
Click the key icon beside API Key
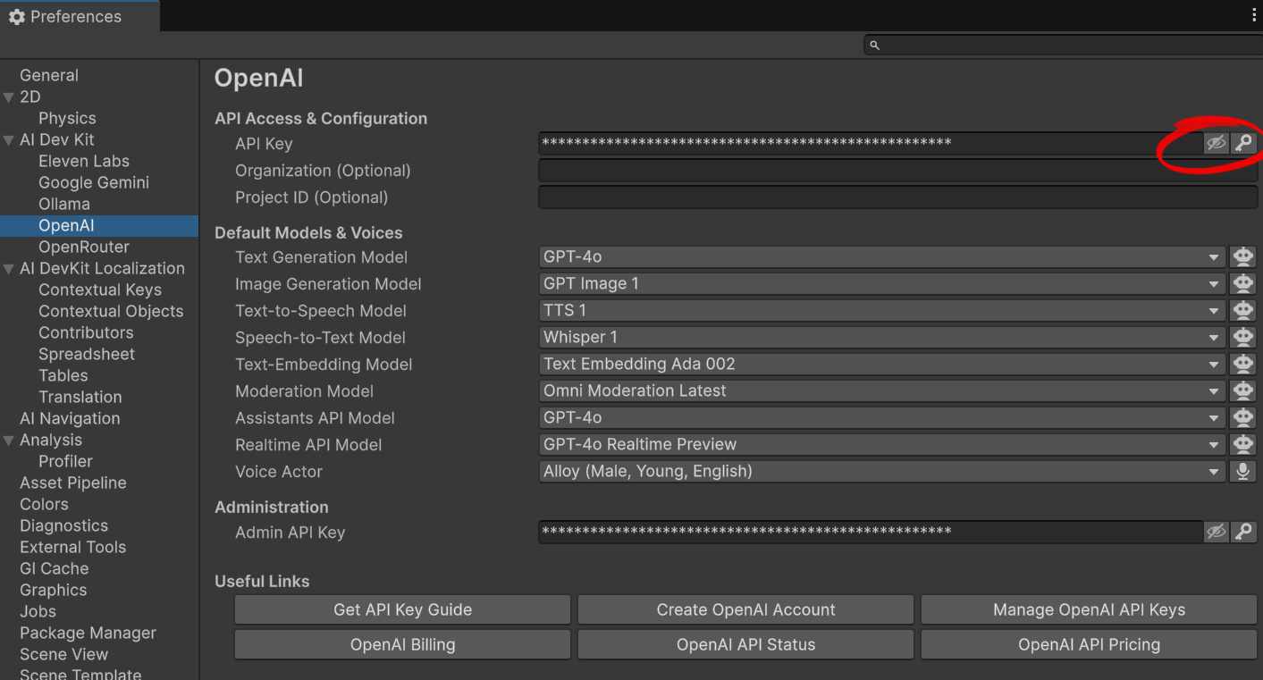pos(1242,143)
